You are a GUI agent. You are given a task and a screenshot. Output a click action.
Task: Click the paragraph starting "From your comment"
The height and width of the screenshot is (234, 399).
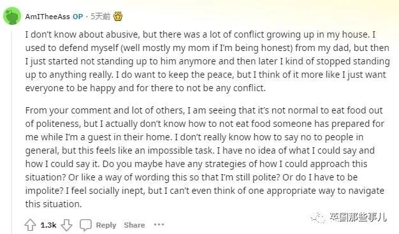click(205, 157)
